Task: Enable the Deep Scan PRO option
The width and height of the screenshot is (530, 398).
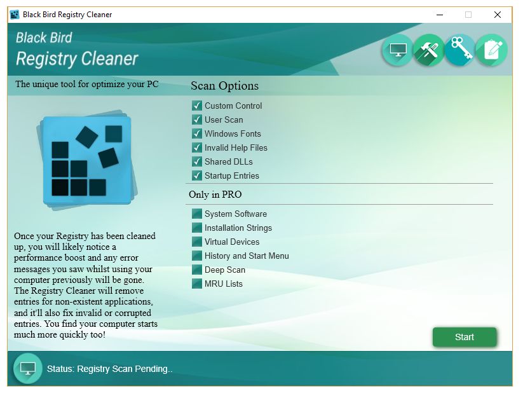Action: (x=197, y=270)
